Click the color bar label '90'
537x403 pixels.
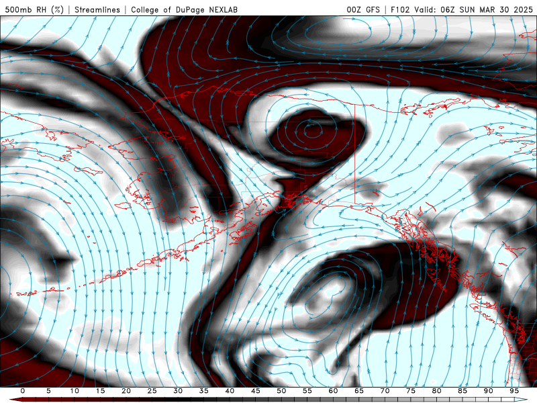pyautogui.click(x=489, y=391)
